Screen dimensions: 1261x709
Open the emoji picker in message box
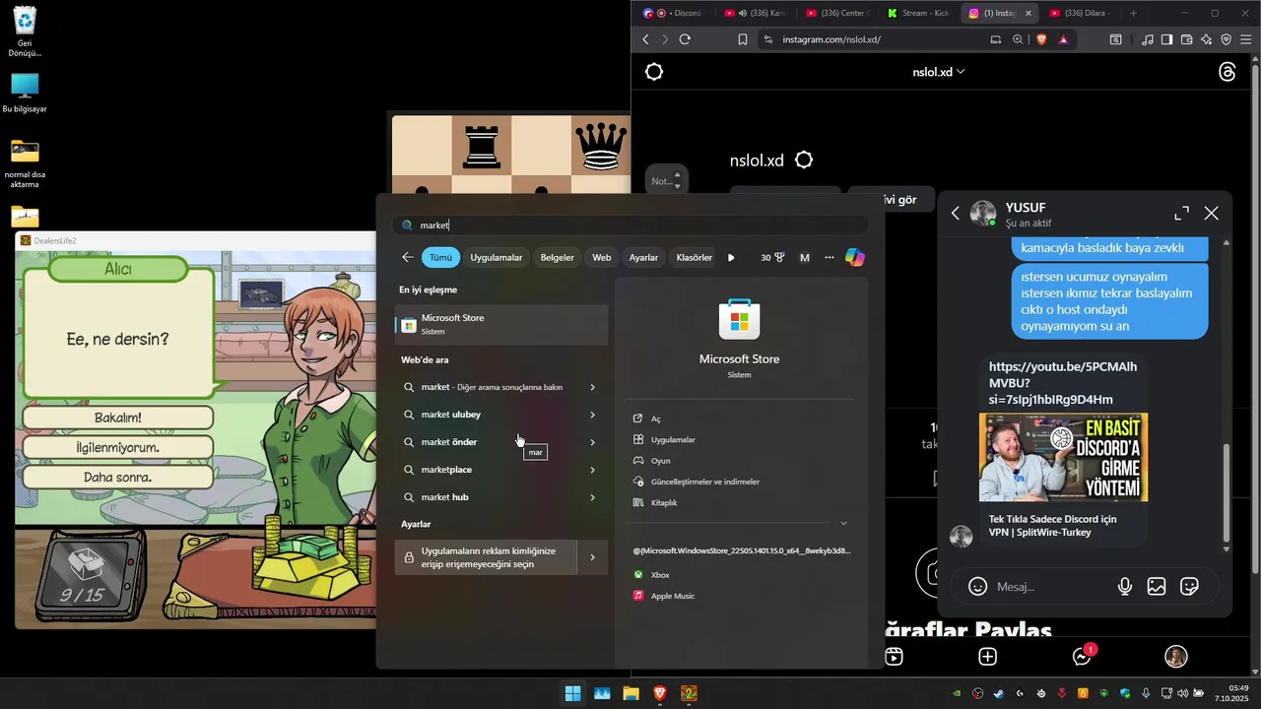tap(977, 587)
